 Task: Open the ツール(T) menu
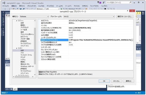coord(68,6)
